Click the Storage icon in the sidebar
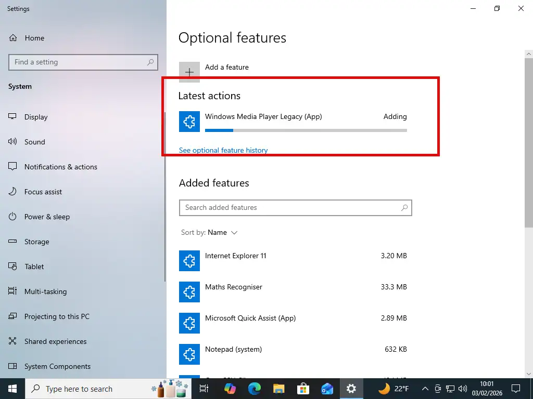The height and width of the screenshot is (399, 533). pos(12,242)
